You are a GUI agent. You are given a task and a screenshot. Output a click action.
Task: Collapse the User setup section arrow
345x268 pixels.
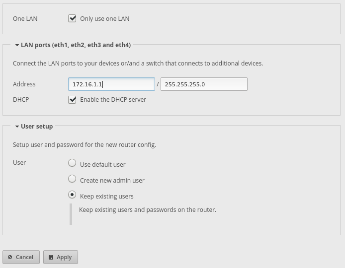(x=17, y=127)
